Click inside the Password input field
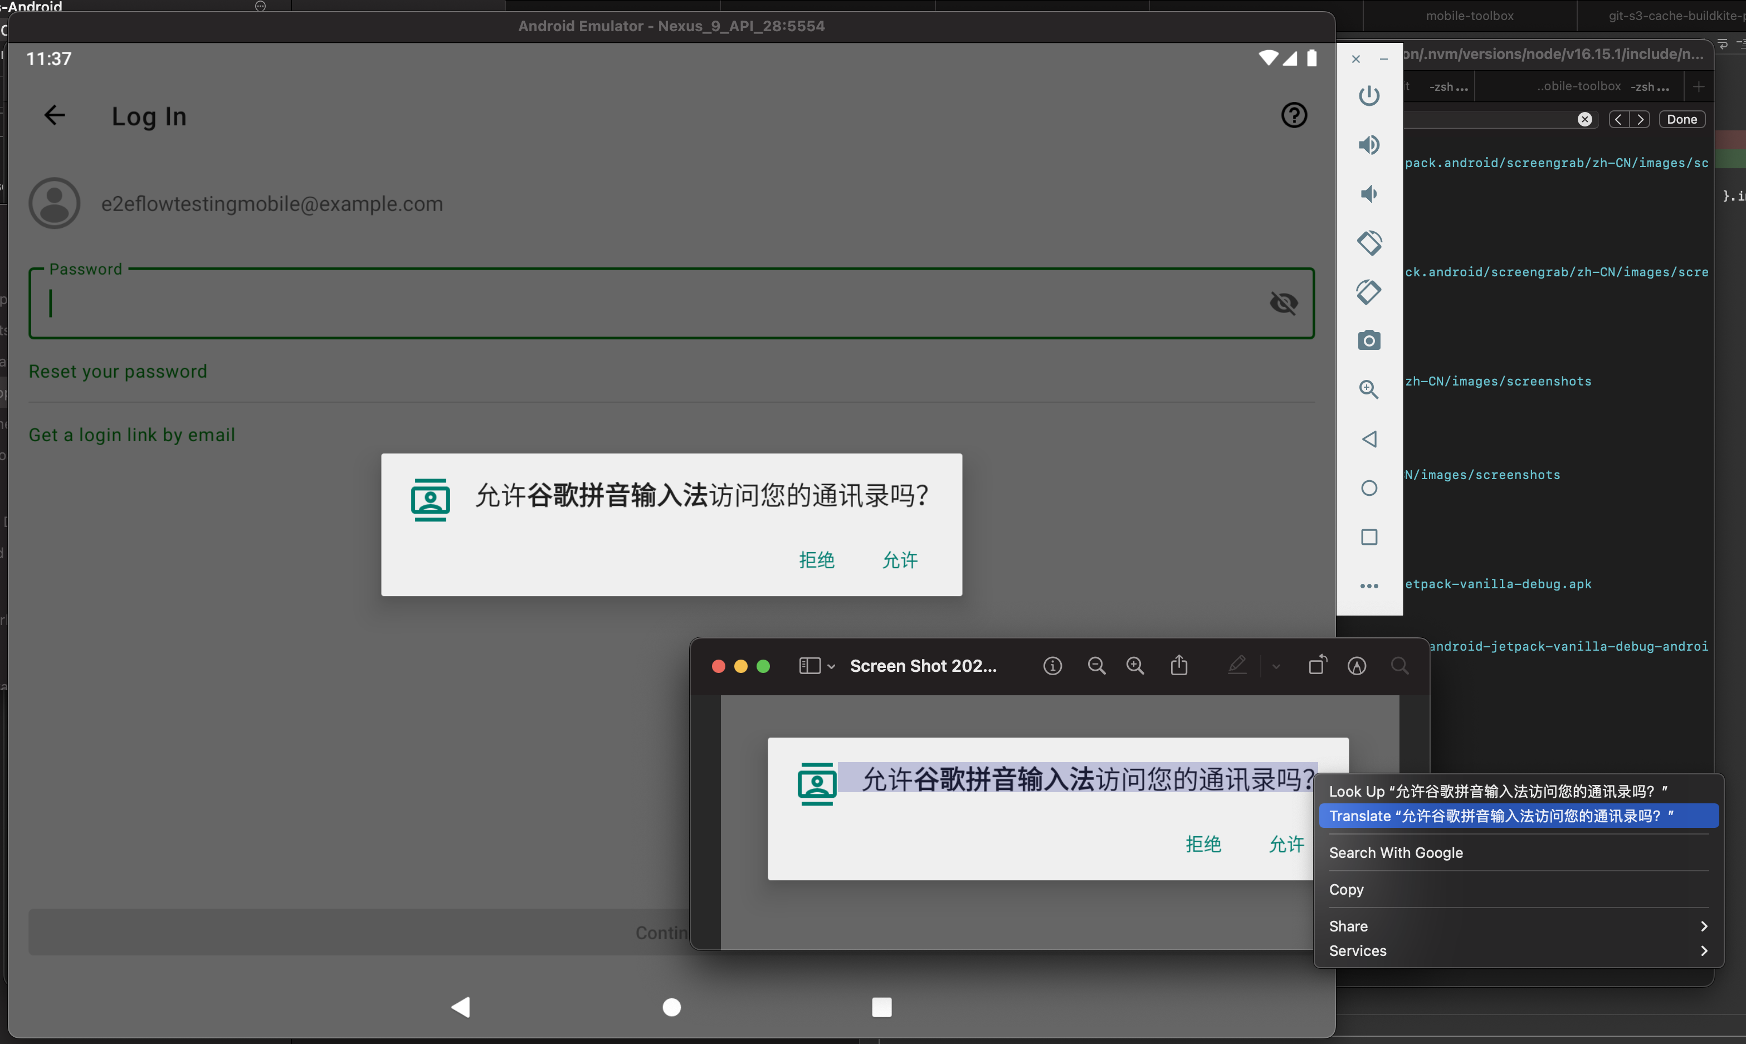The image size is (1746, 1044). click(x=633, y=303)
